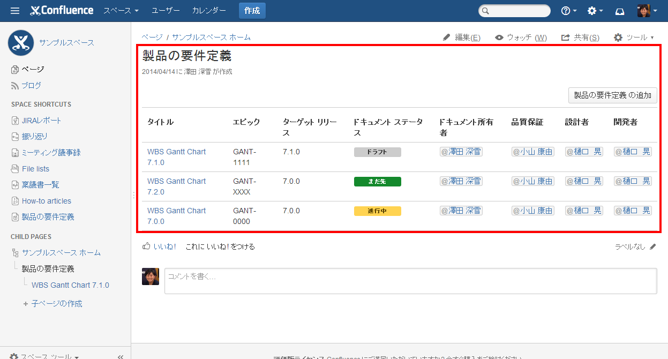Click the 振り返り shortcut icon
668x359 pixels.
[15, 137]
